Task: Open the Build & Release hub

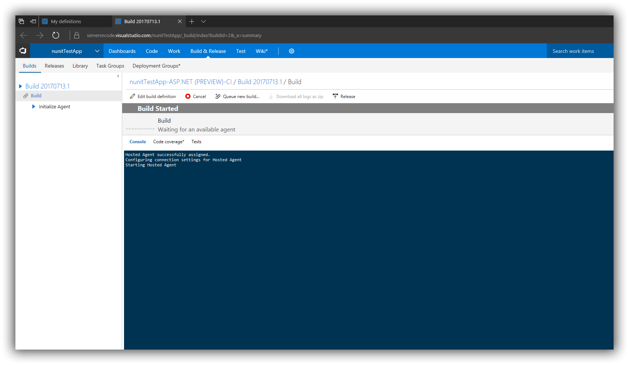Action: [208, 51]
